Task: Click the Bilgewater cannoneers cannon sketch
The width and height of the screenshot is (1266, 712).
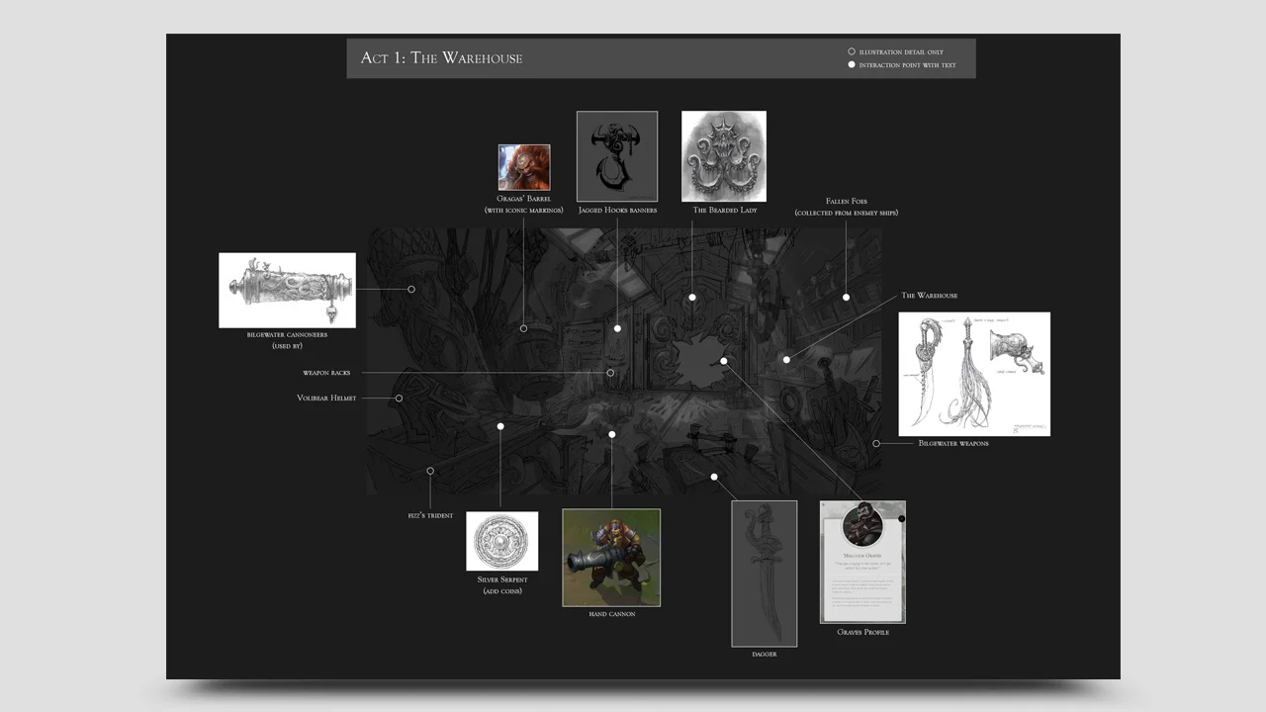Action: click(287, 290)
